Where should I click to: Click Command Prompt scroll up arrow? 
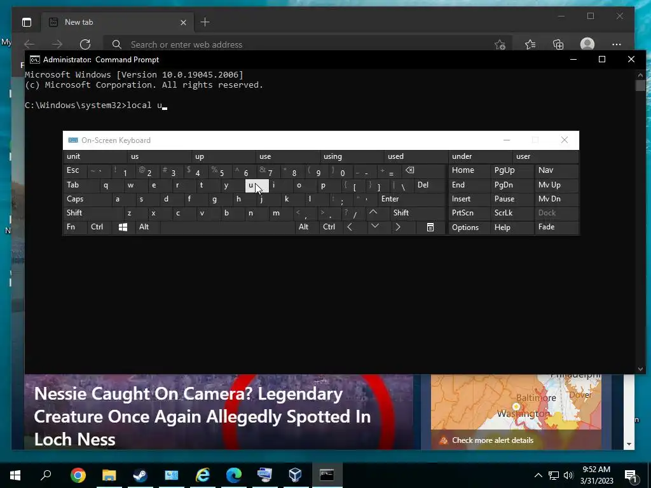tap(640, 75)
